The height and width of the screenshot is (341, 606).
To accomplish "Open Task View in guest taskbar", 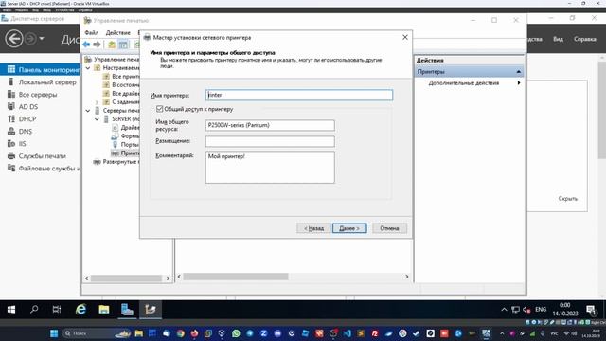I will coord(57,310).
